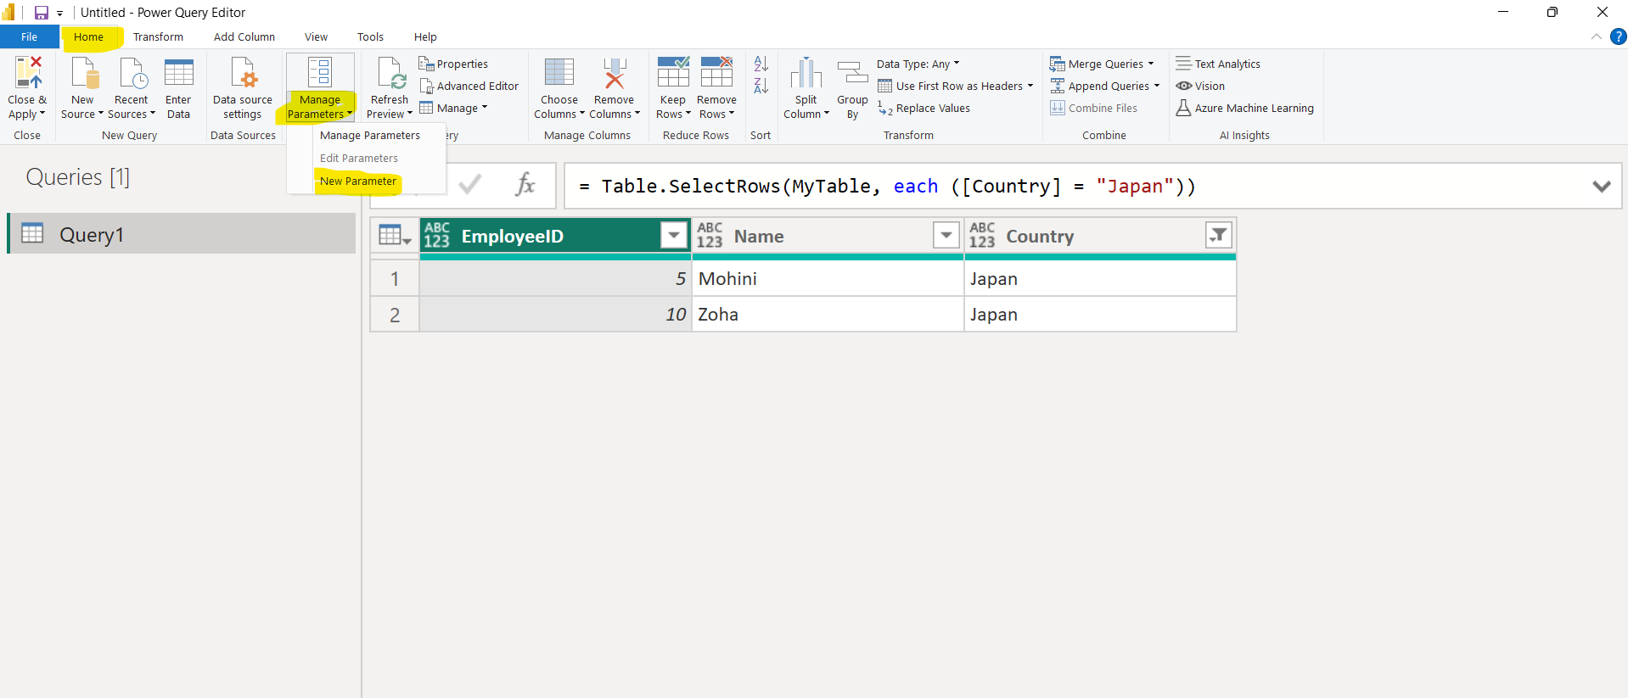Click Use First Row as Headers
Image resolution: width=1628 pixels, height=698 pixels.
coord(958,87)
